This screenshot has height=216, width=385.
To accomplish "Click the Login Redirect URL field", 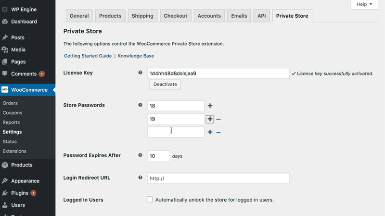I will click(218, 178).
